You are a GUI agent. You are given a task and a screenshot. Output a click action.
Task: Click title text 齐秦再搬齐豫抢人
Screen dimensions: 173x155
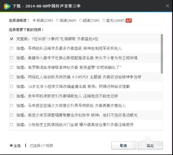tap(110, 106)
